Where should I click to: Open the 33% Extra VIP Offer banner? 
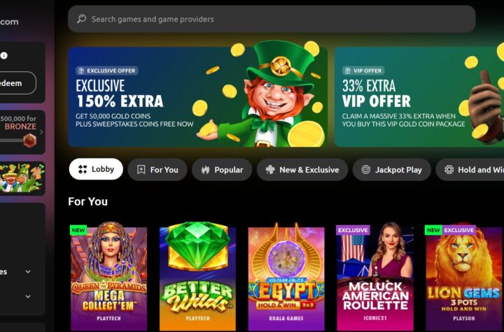(x=419, y=96)
